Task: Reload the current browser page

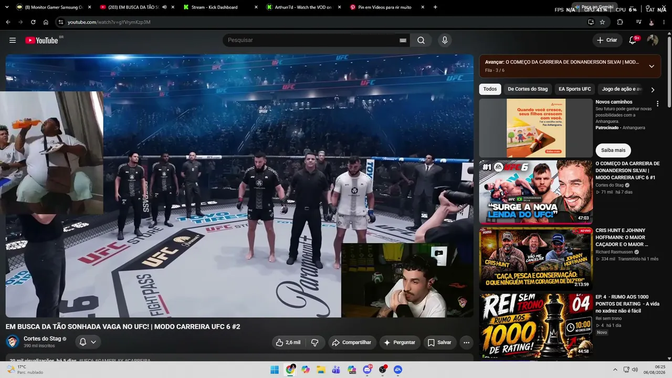Action: [33, 22]
